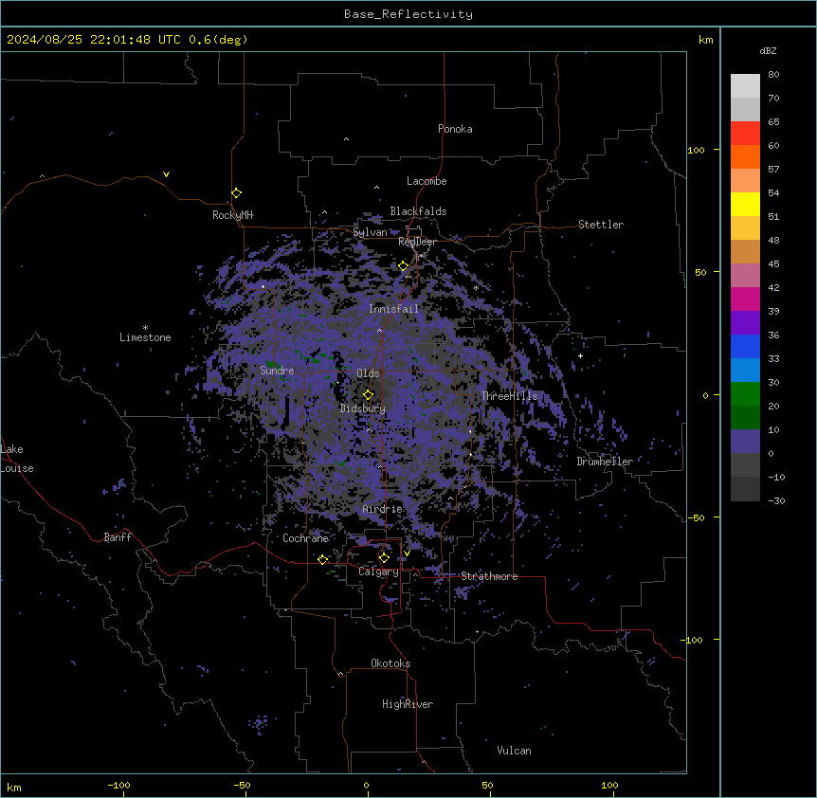Click the Base_Reflectivity title
The image size is (817, 798).
coord(408,14)
